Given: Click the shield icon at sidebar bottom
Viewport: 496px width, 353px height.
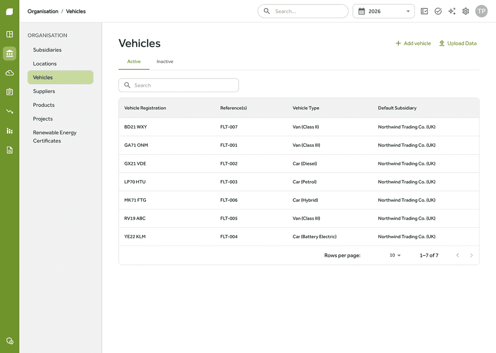Looking at the screenshot, I should click(x=10, y=341).
